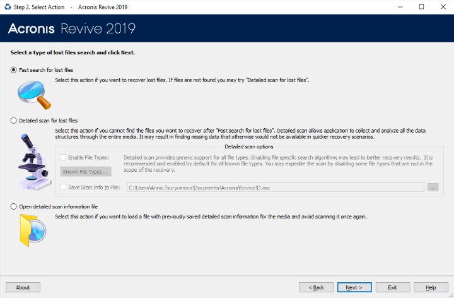
Task: Open the Known File Types dialog
Action: coord(86,172)
